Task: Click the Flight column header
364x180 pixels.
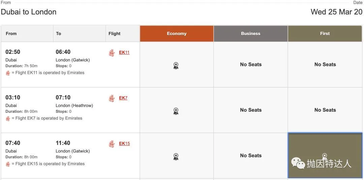Action: (115, 34)
